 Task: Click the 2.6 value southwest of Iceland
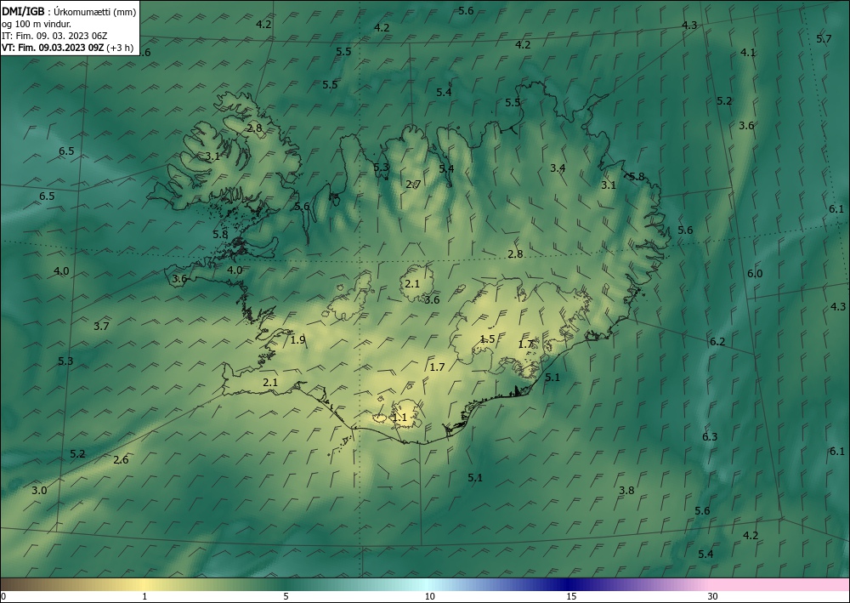click(x=121, y=460)
